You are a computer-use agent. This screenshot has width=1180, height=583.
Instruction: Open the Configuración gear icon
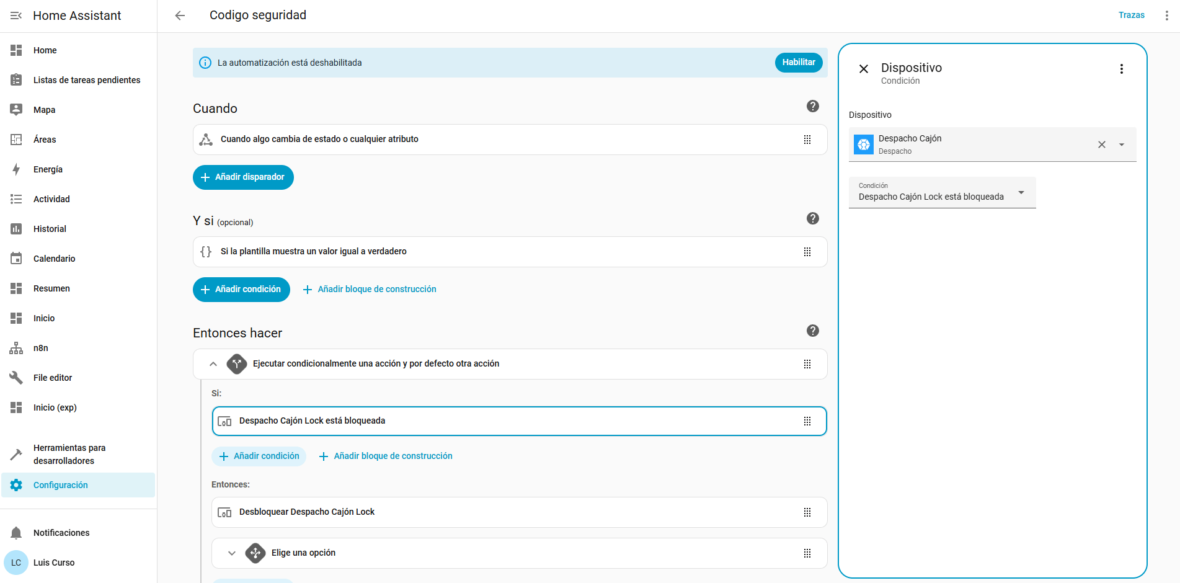pos(16,485)
